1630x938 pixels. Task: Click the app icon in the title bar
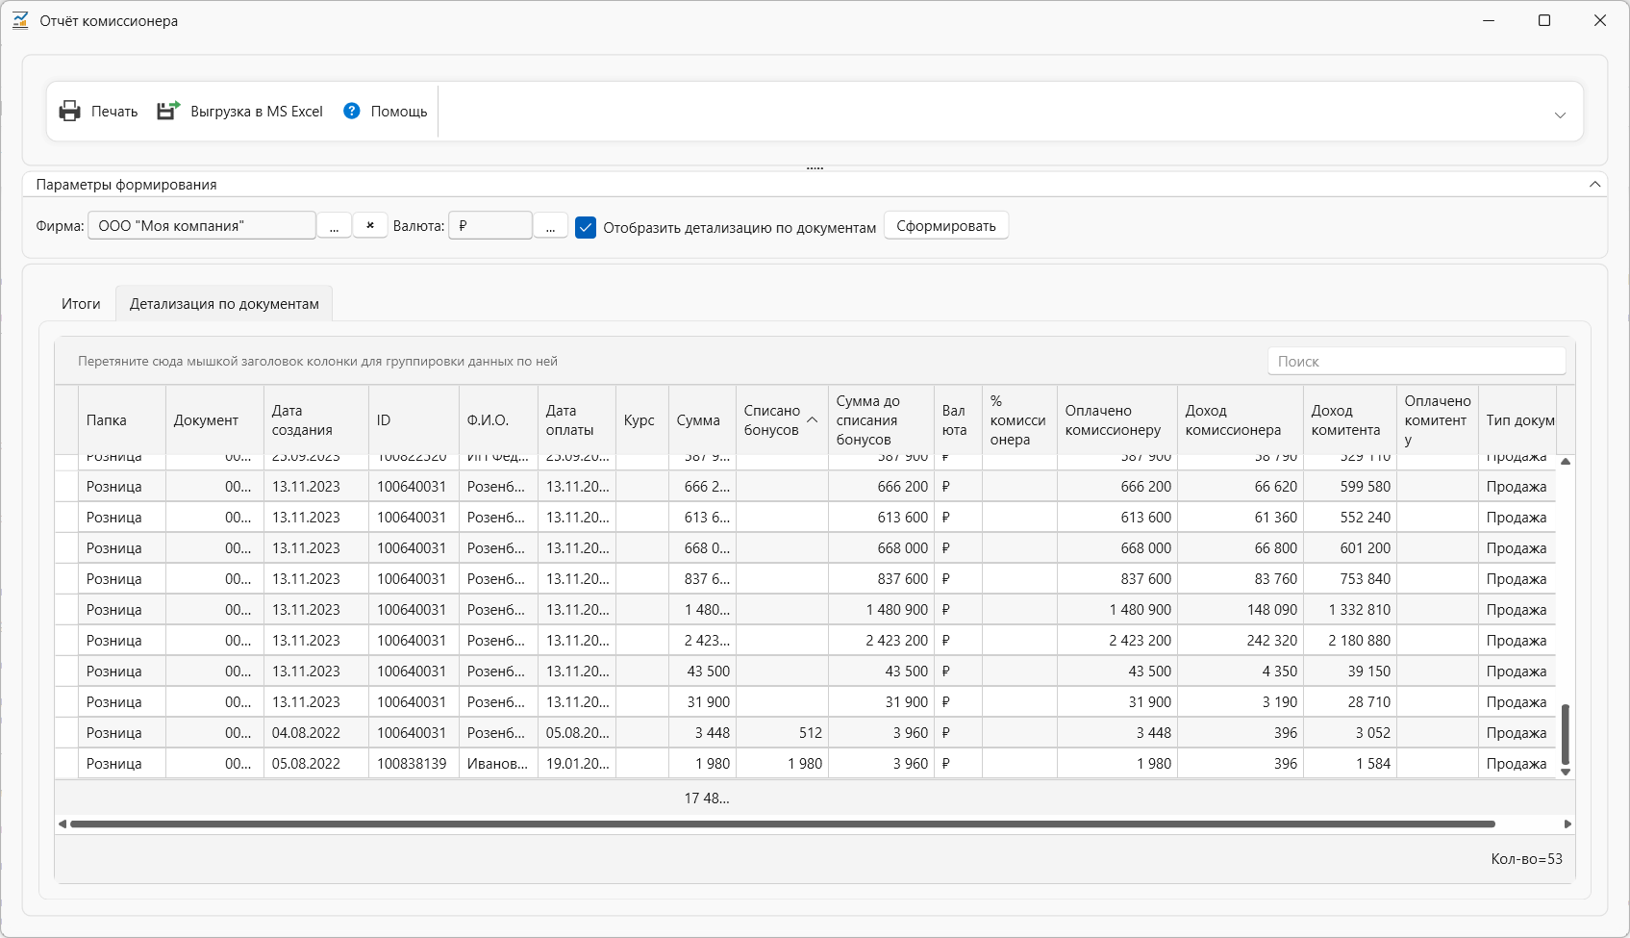tap(20, 20)
